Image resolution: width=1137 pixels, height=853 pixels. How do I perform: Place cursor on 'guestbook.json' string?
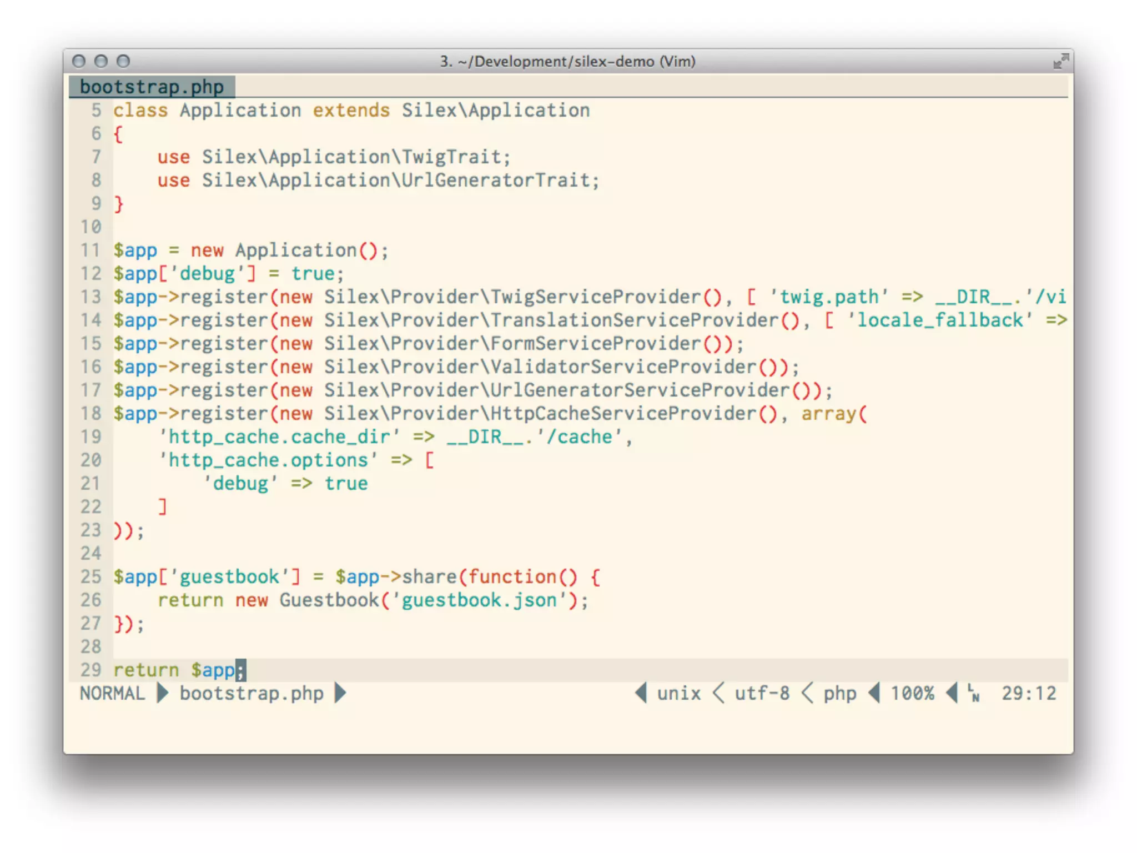[x=479, y=600]
